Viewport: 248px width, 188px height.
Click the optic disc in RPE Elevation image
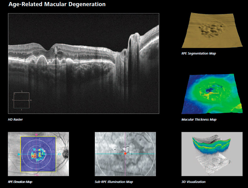(x=65, y=154)
